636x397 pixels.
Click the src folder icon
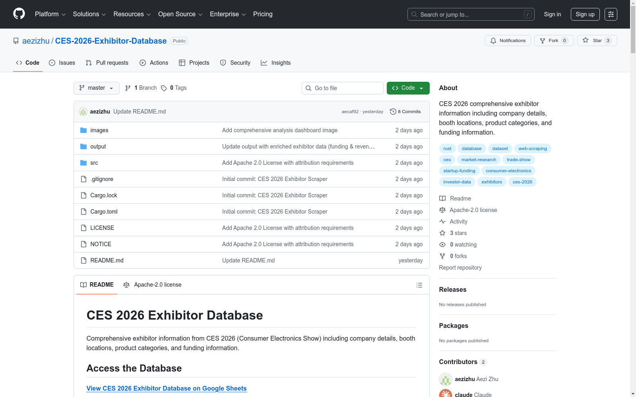click(83, 163)
